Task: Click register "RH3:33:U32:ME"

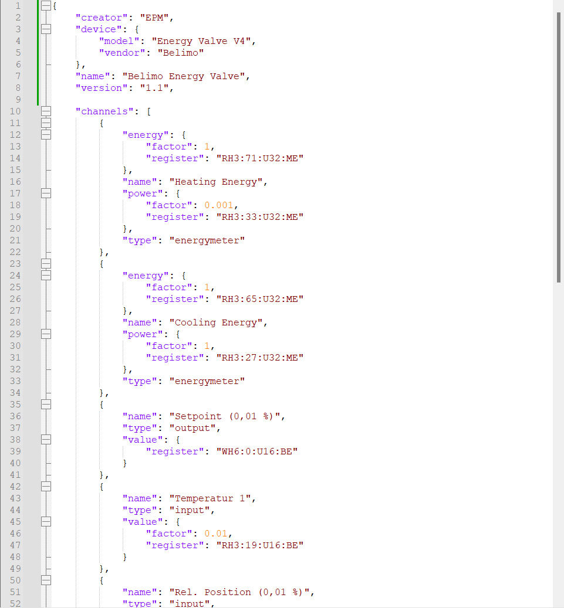Action: [259, 217]
